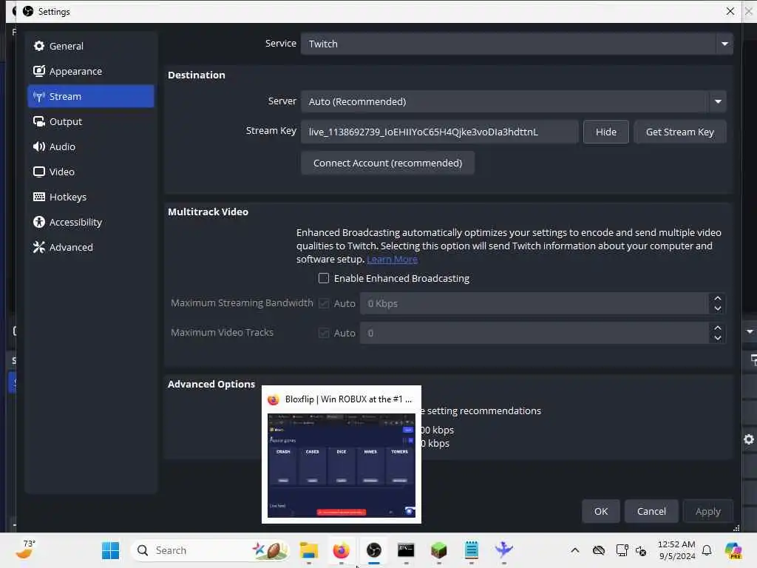The height and width of the screenshot is (568, 757).
Task: Open the notifications bell
Action: point(707,550)
